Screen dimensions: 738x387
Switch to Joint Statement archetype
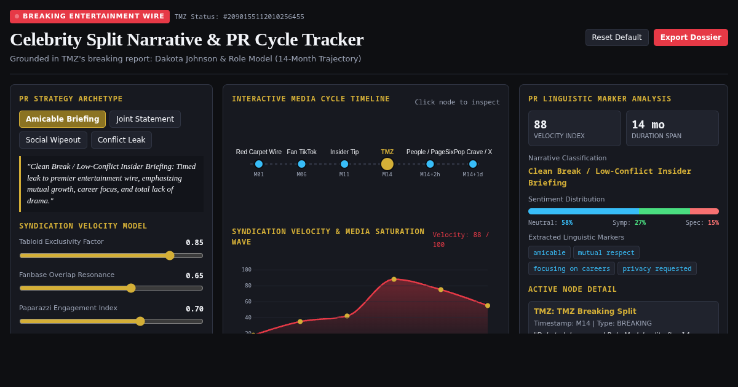click(145, 119)
